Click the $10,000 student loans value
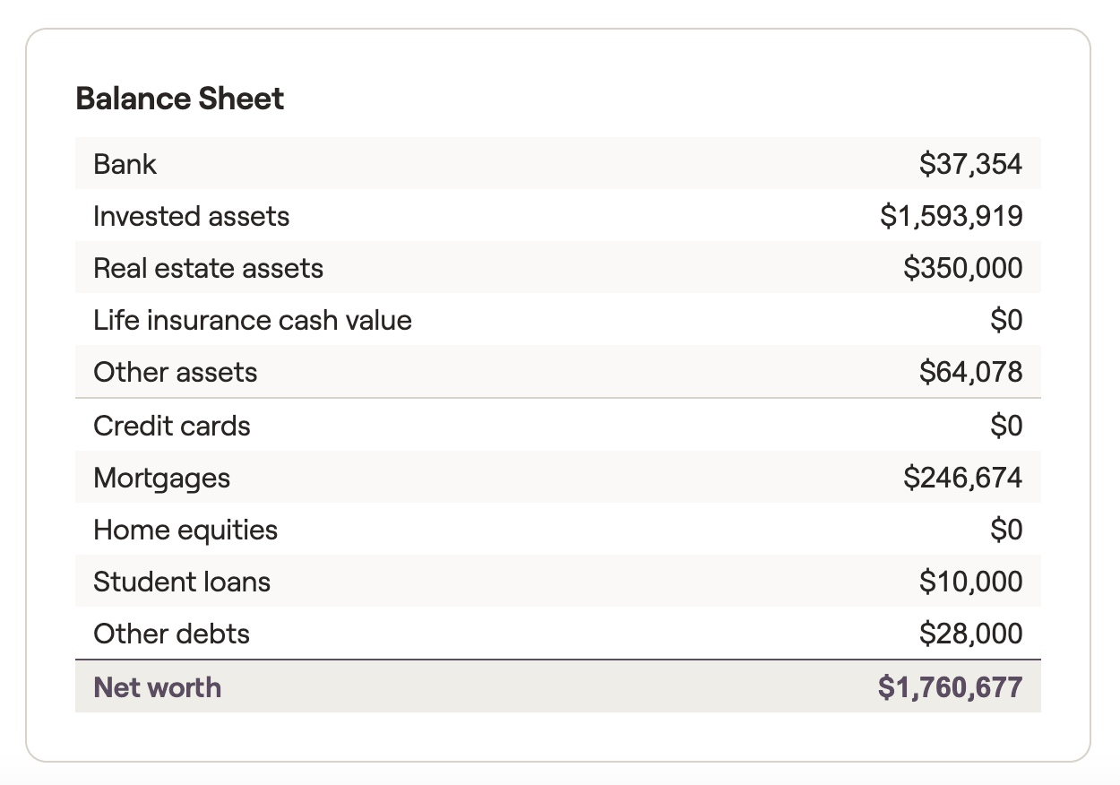 click(x=970, y=582)
